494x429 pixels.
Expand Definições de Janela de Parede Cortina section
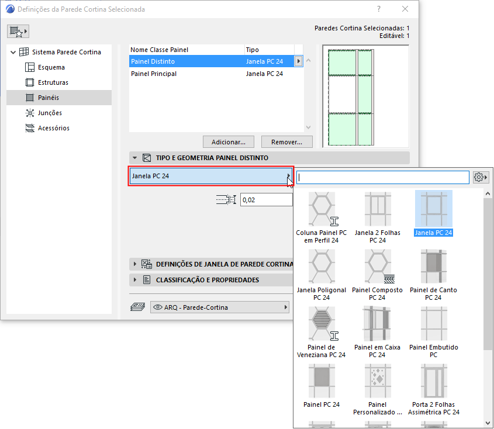(135, 264)
